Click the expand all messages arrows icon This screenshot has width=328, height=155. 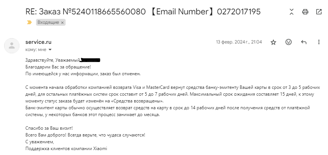(x=292, y=12)
